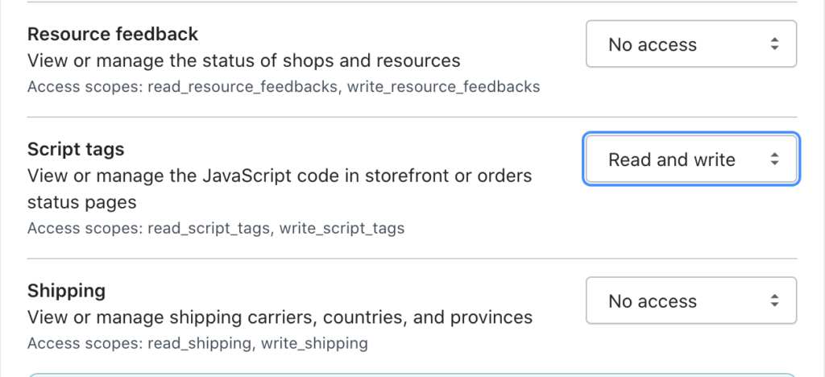Click the Script tags JavaScript code description
The width and height of the screenshot is (825, 377).
279,176
